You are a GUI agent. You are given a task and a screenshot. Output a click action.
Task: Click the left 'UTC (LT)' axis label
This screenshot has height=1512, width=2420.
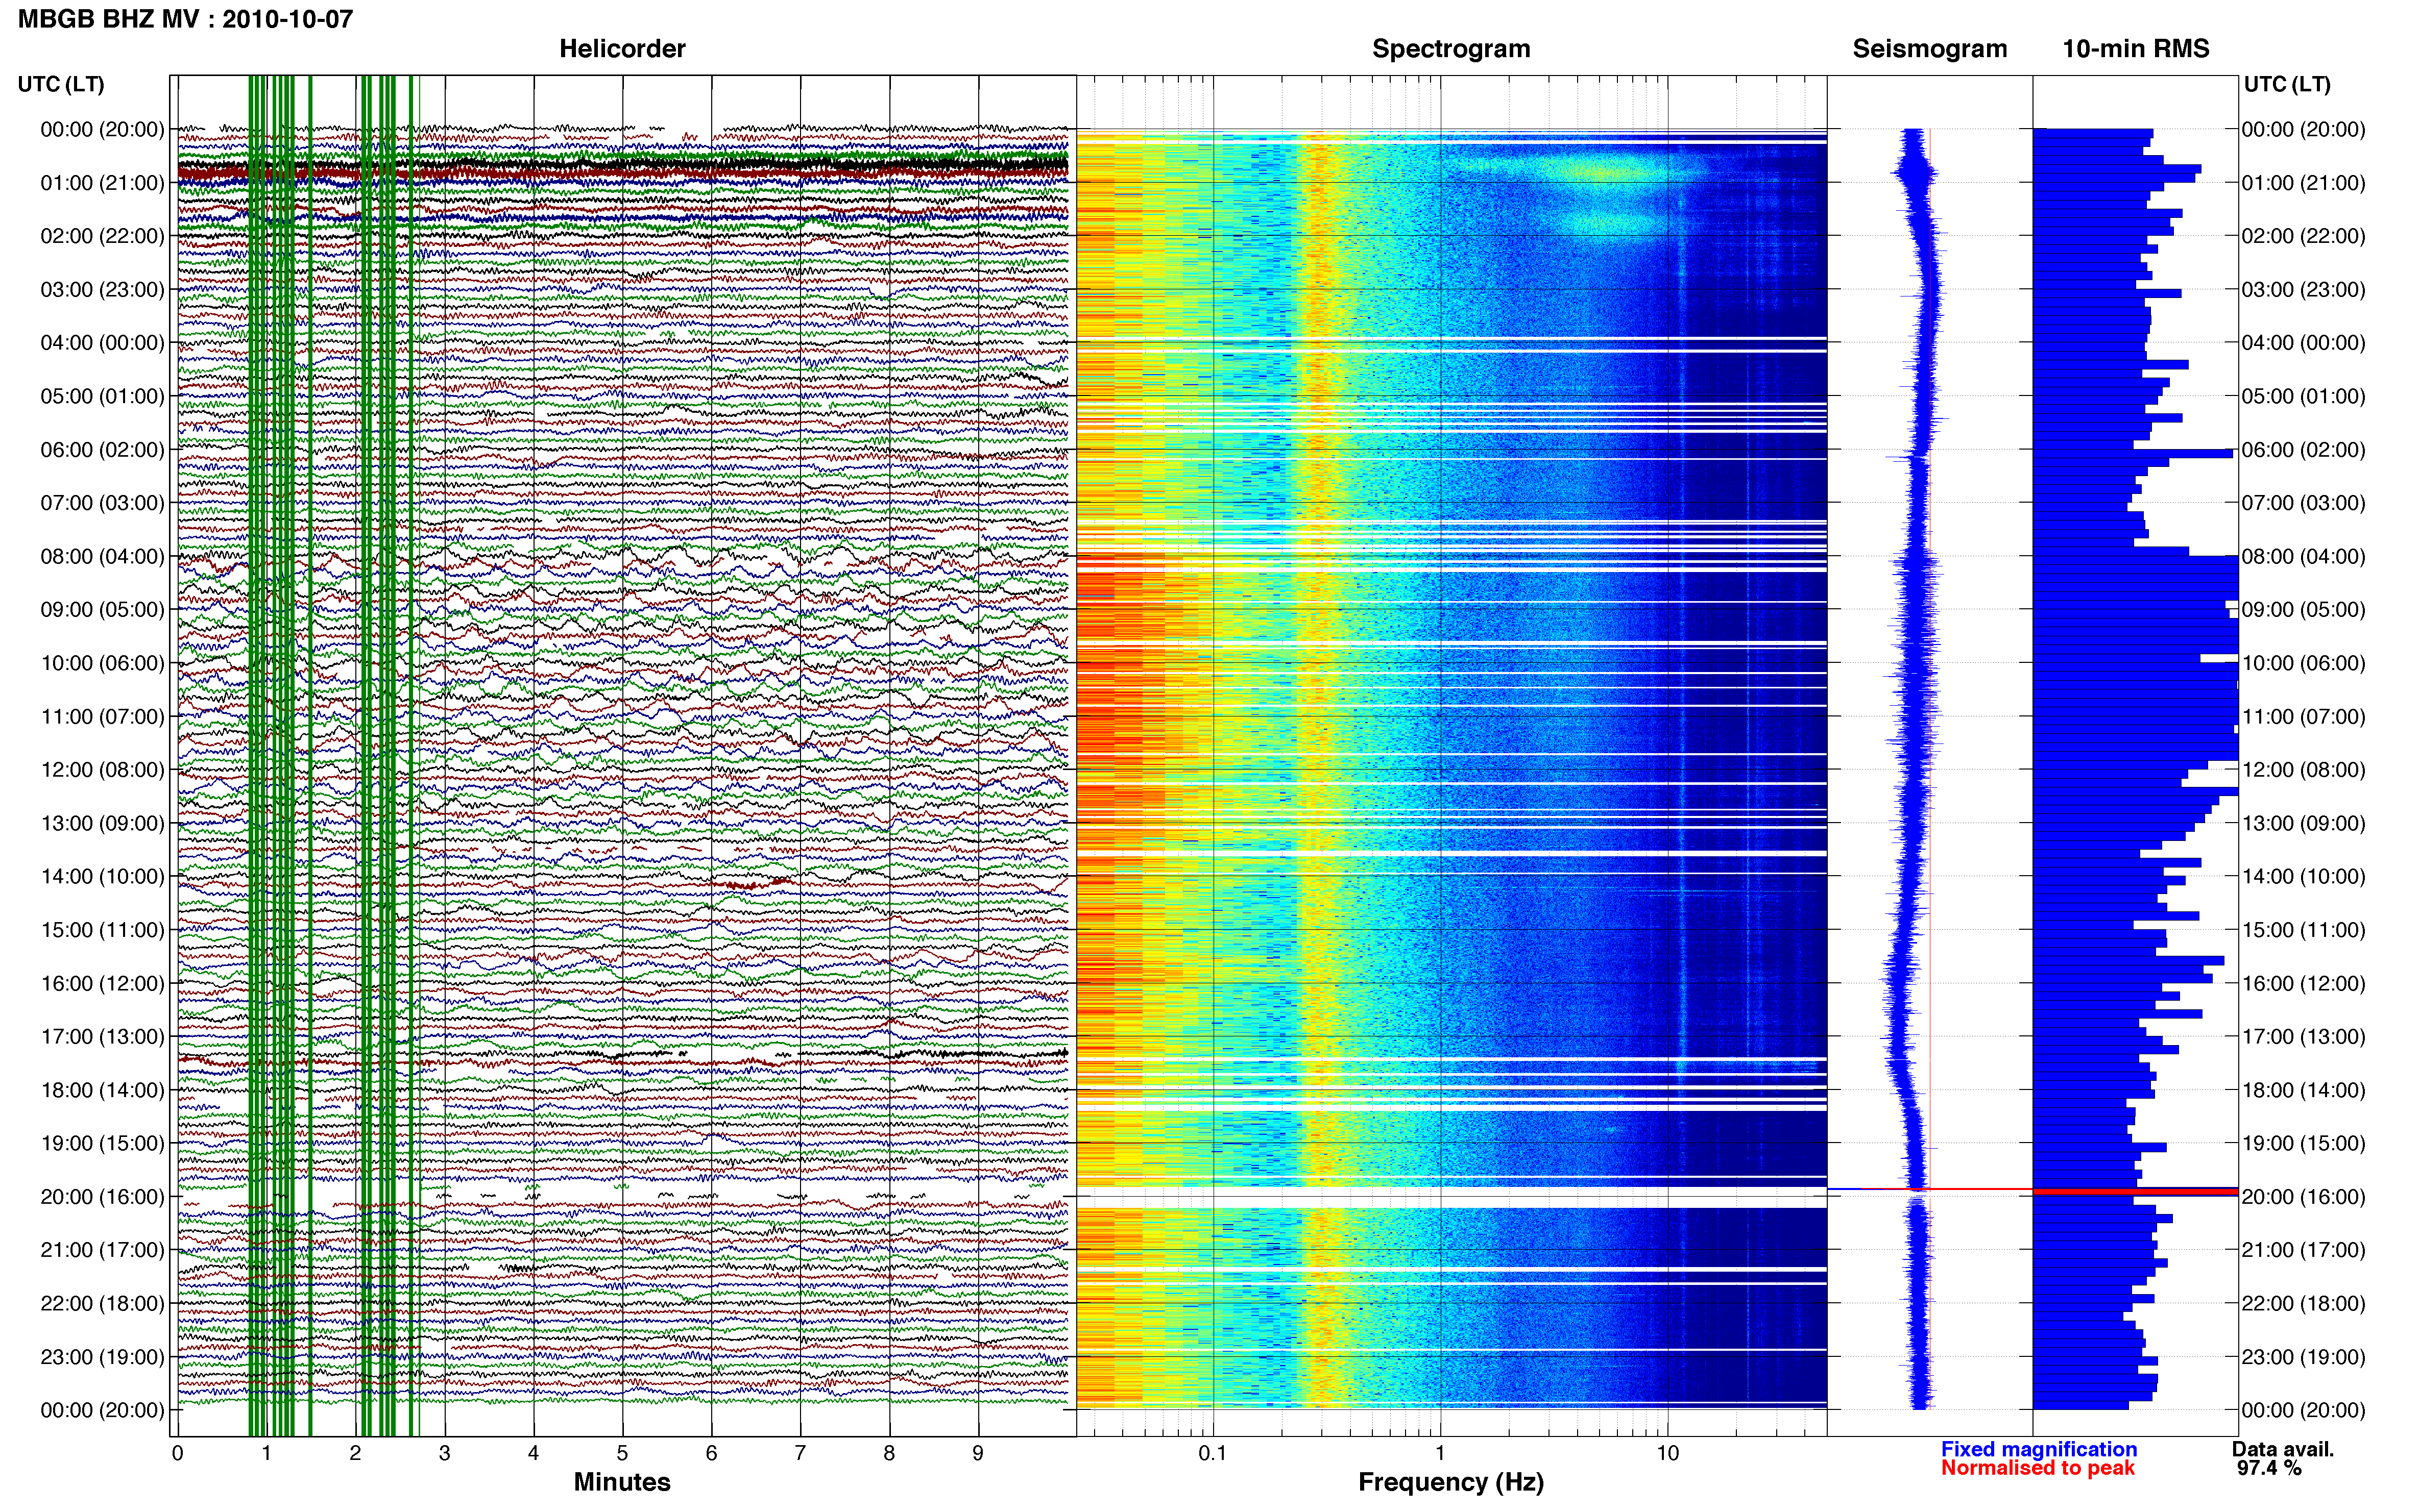pyautogui.click(x=61, y=84)
